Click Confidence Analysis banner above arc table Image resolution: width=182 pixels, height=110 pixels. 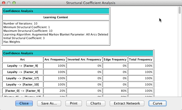click(78, 53)
